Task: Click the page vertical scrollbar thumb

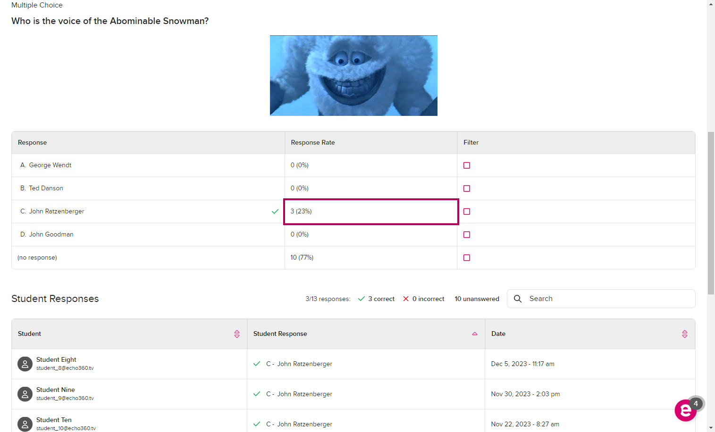Action: (711, 212)
